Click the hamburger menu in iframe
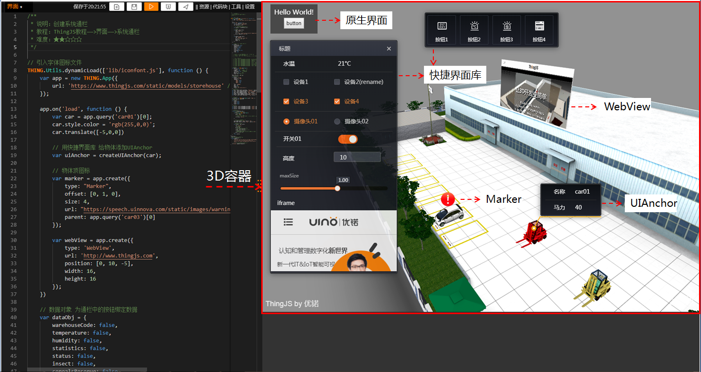This screenshot has height=372, width=701. coord(288,222)
